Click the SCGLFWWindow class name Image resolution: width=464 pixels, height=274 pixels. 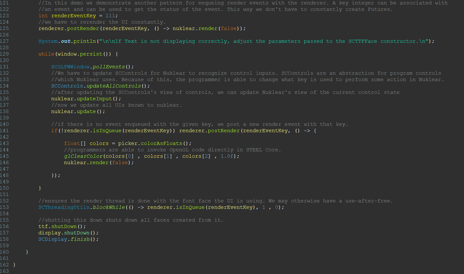[x=70, y=67]
